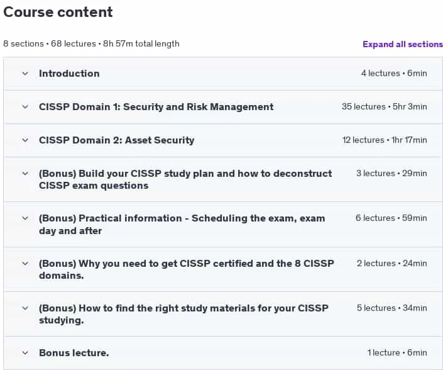This screenshot has height=370, width=443.
Task: Open the Introduction section title
Action: point(69,74)
